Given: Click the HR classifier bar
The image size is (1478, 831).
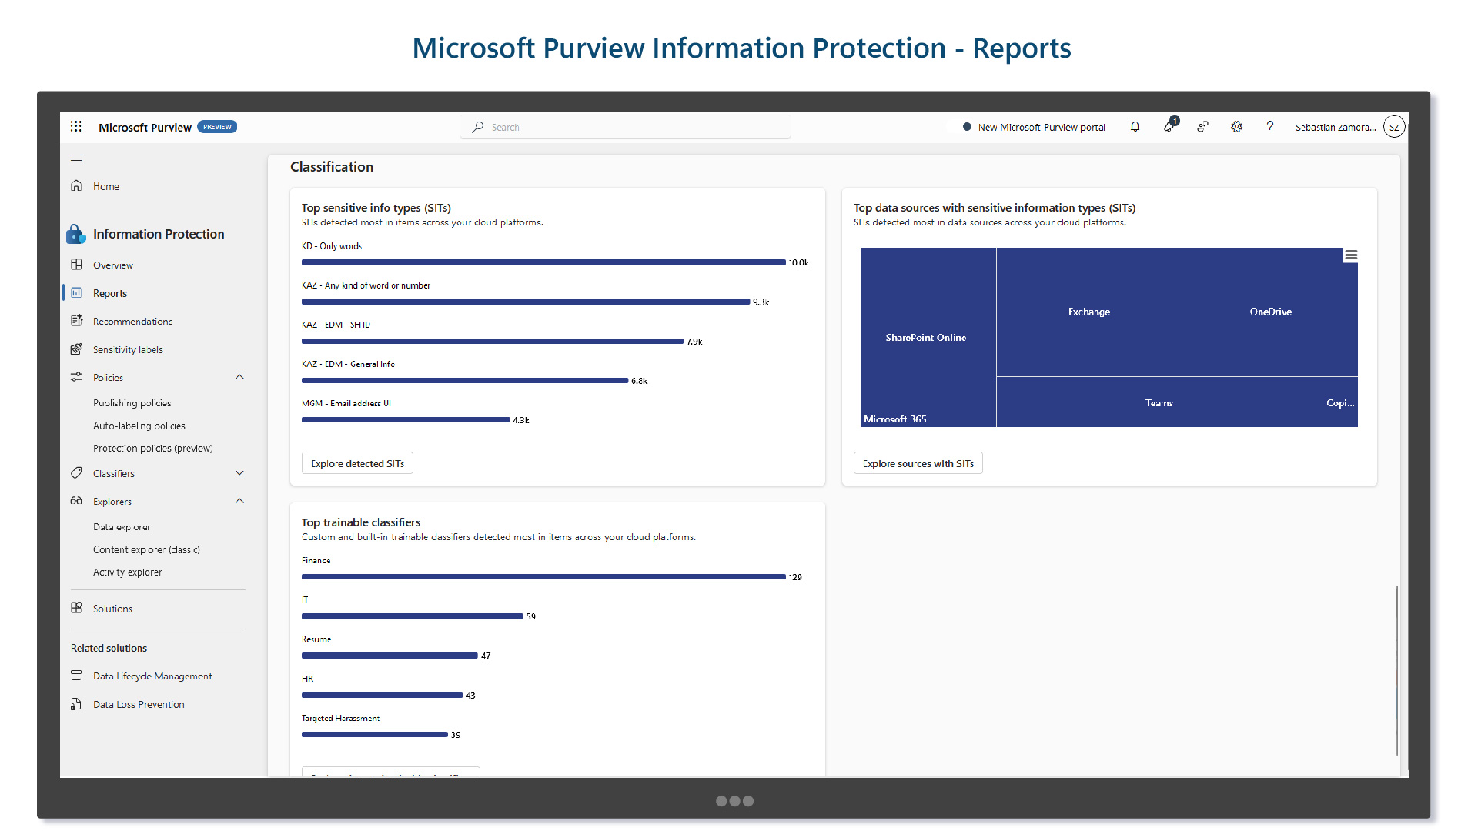Looking at the screenshot, I should 383,696.
